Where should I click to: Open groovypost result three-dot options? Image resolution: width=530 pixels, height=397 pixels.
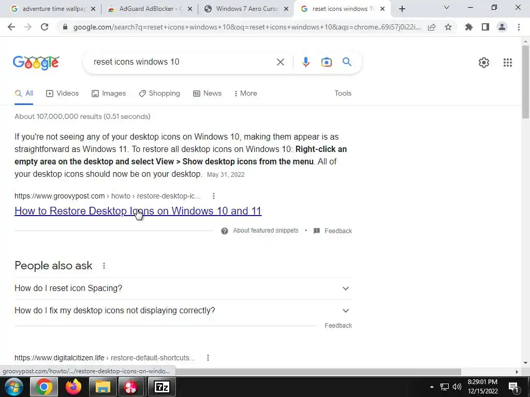coord(214,196)
